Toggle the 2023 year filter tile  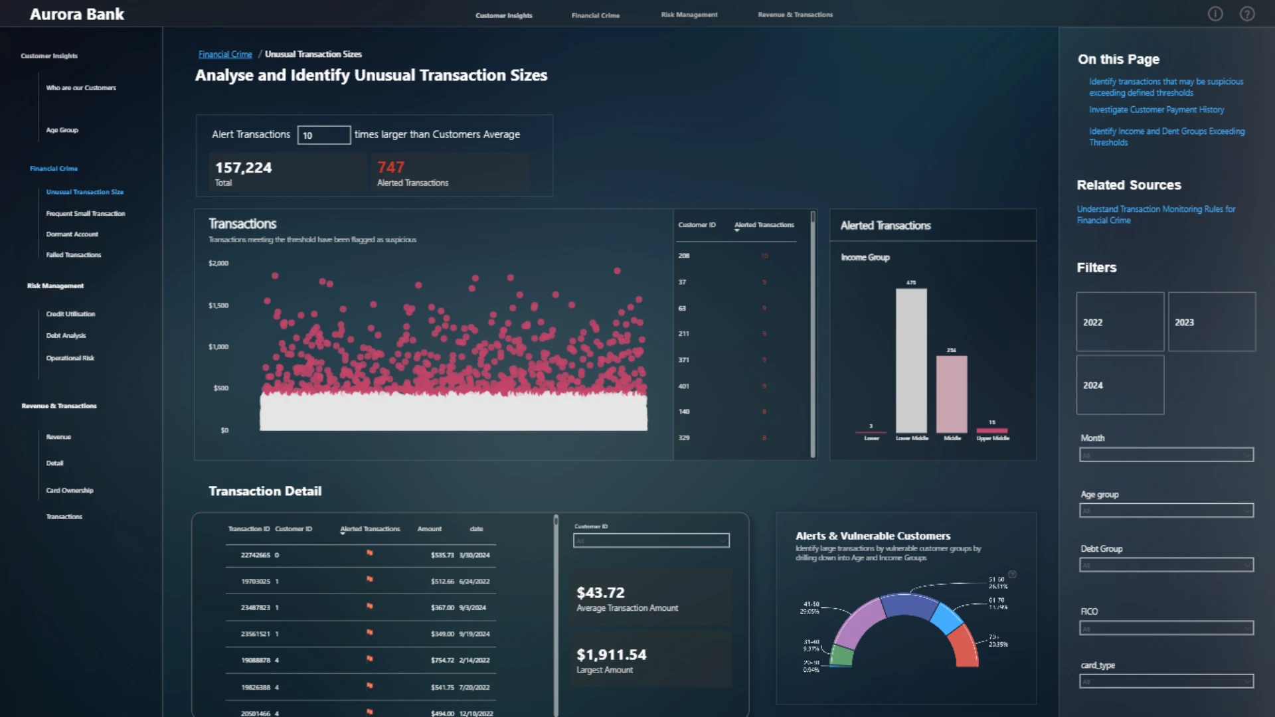tap(1212, 322)
